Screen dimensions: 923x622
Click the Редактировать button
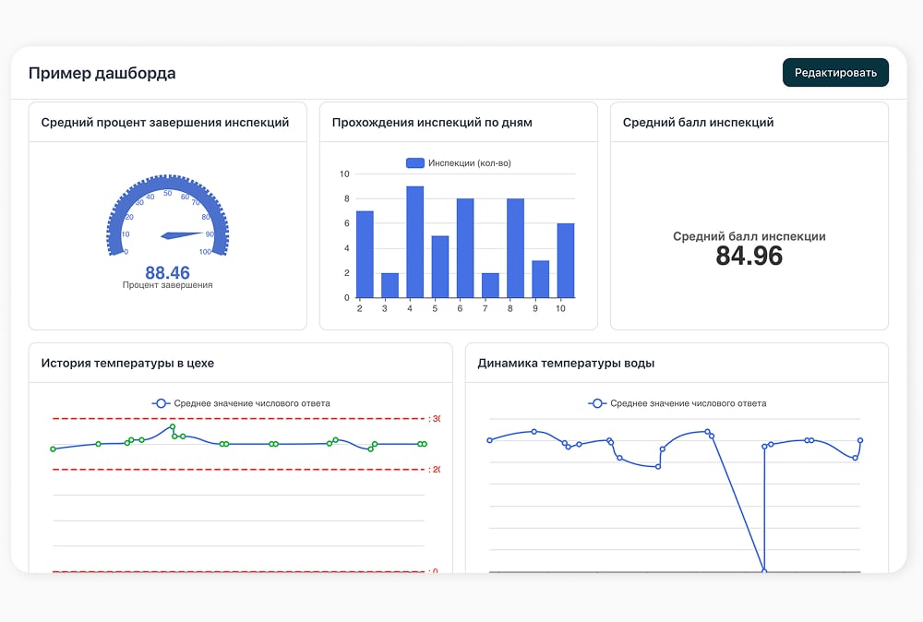coord(835,72)
